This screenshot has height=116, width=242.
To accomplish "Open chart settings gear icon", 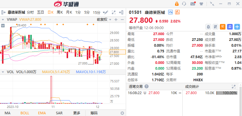I will pyautogui.click(x=122, y=113).
